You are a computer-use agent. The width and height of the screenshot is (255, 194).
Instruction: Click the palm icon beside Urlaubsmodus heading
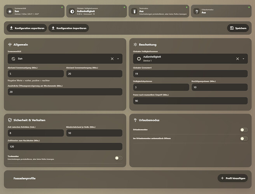click(x=135, y=120)
